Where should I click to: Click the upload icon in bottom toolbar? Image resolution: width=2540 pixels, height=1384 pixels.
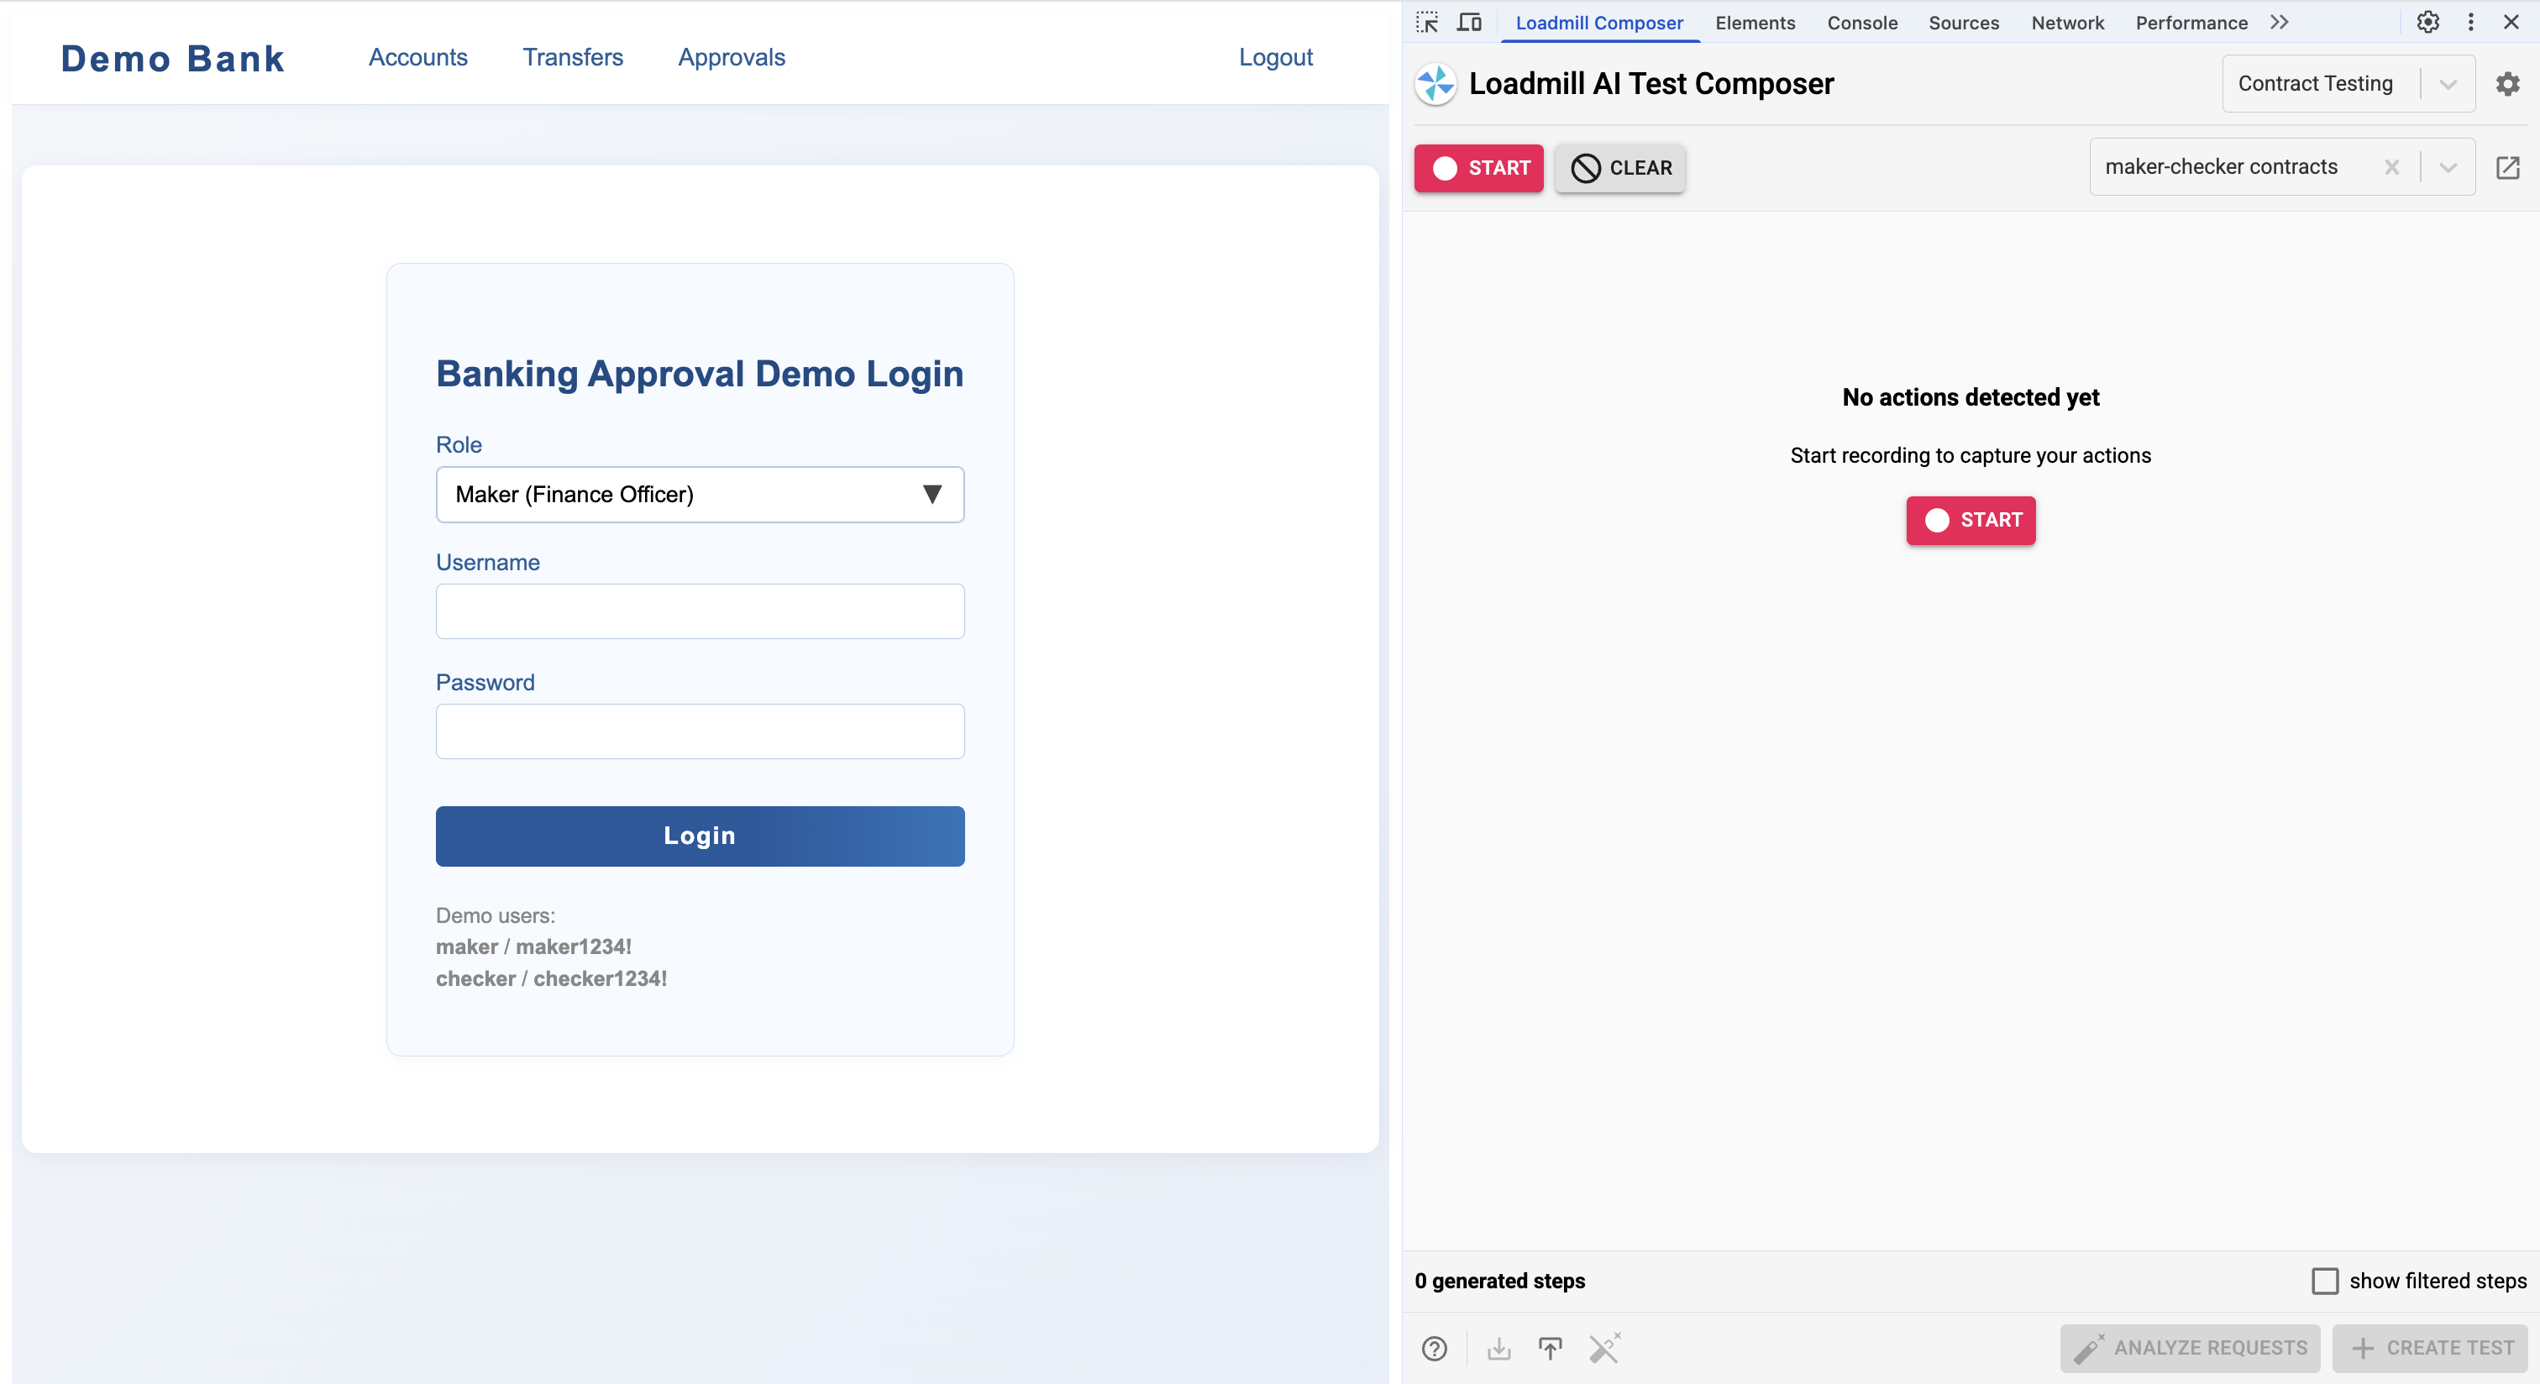(1550, 1349)
